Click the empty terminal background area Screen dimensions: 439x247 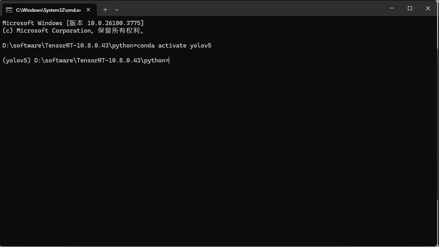[x=216, y=157]
